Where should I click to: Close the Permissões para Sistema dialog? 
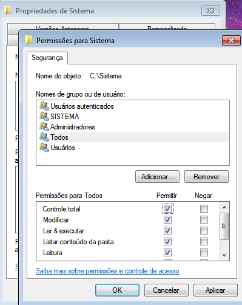click(x=232, y=40)
